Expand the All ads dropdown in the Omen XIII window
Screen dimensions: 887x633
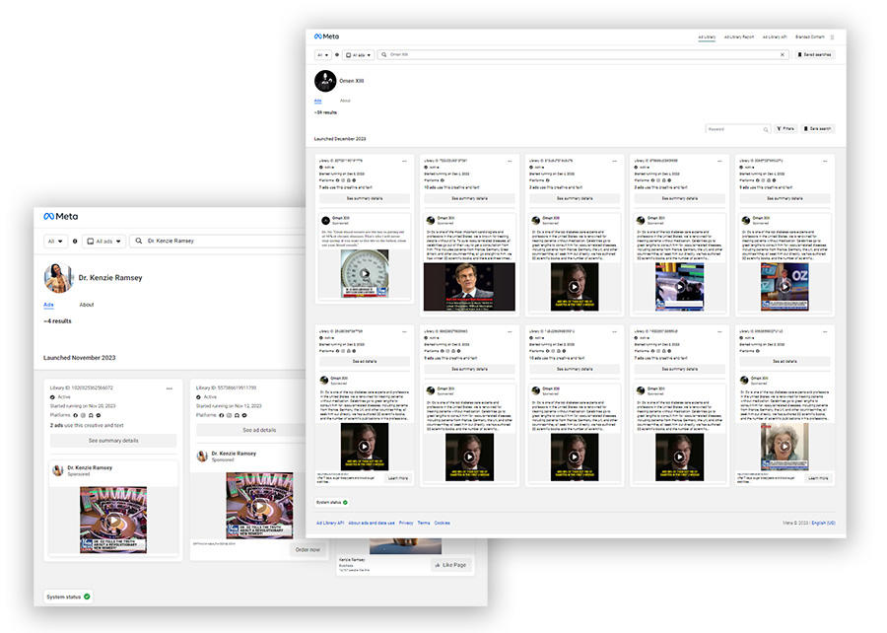click(359, 55)
